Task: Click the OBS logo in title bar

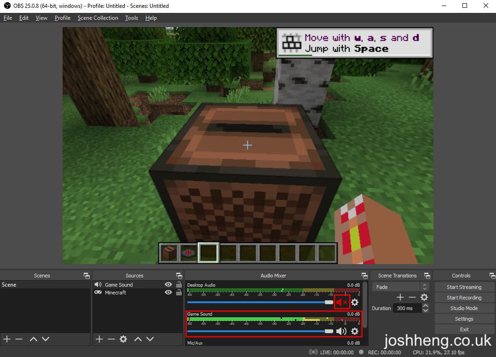Action: tap(7, 6)
